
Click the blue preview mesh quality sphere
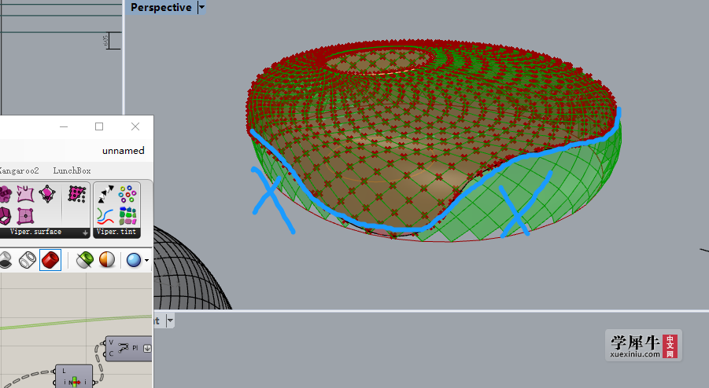point(134,260)
